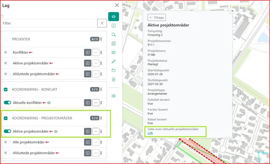Open more options for Aktive projektområder under KOORDINERING
The image size is (270, 164).
point(96,131)
